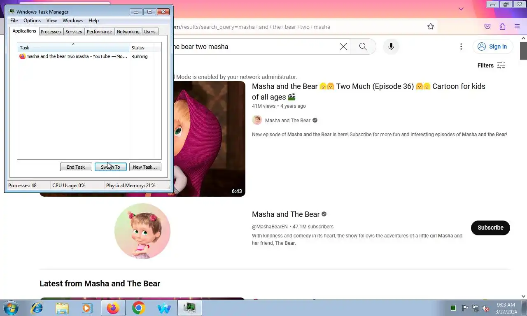The height and width of the screenshot is (316, 527).
Task: Bookmark this page with the star icon
Action: (431, 27)
